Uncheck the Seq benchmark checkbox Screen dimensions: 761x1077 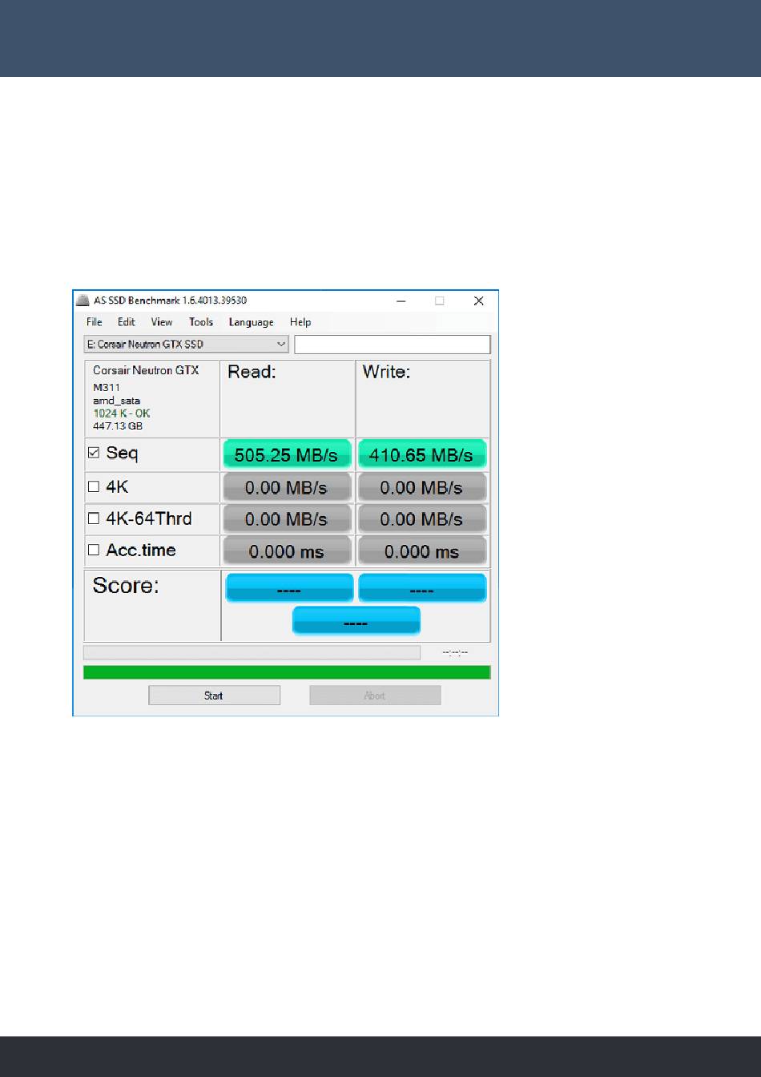pyautogui.click(x=94, y=453)
